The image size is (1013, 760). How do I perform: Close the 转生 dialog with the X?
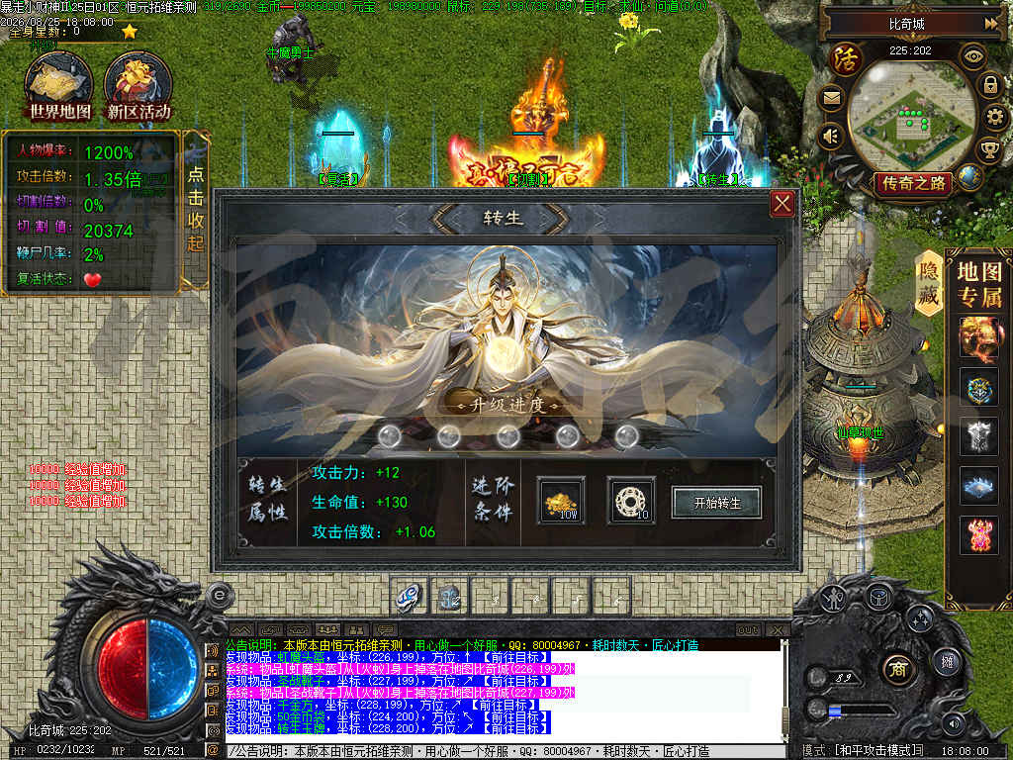point(782,204)
